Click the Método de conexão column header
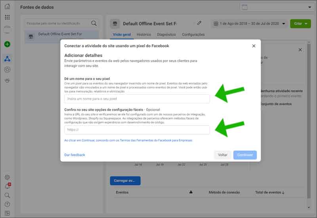 [x=224, y=192]
